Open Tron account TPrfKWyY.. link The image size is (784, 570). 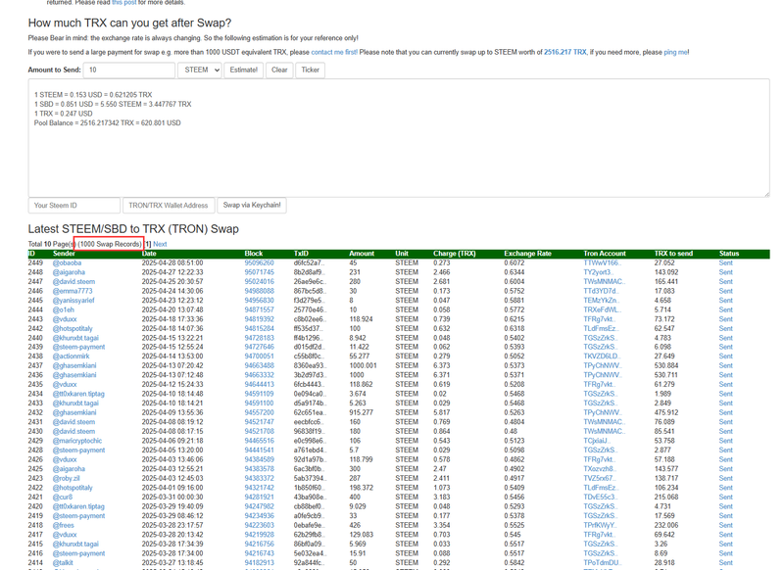(x=602, y=525)
